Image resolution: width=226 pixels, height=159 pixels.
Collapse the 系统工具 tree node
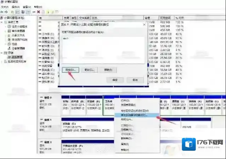click(2, 22)
